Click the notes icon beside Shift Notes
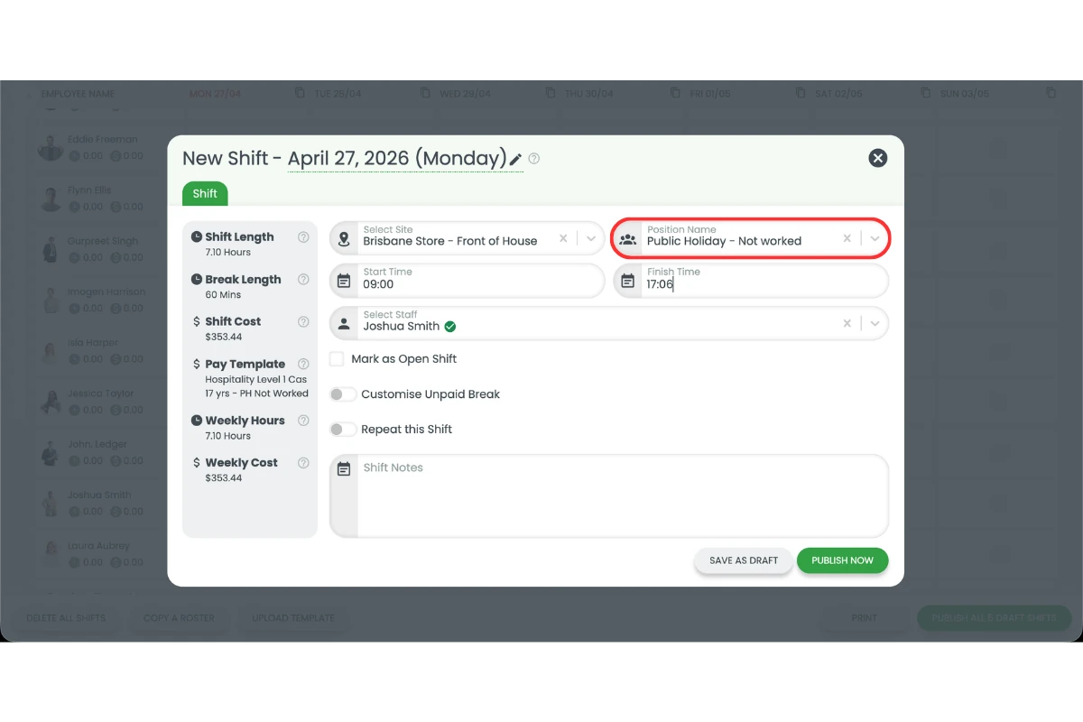Viewport: 1083px width, 722px height. [344, 469]
